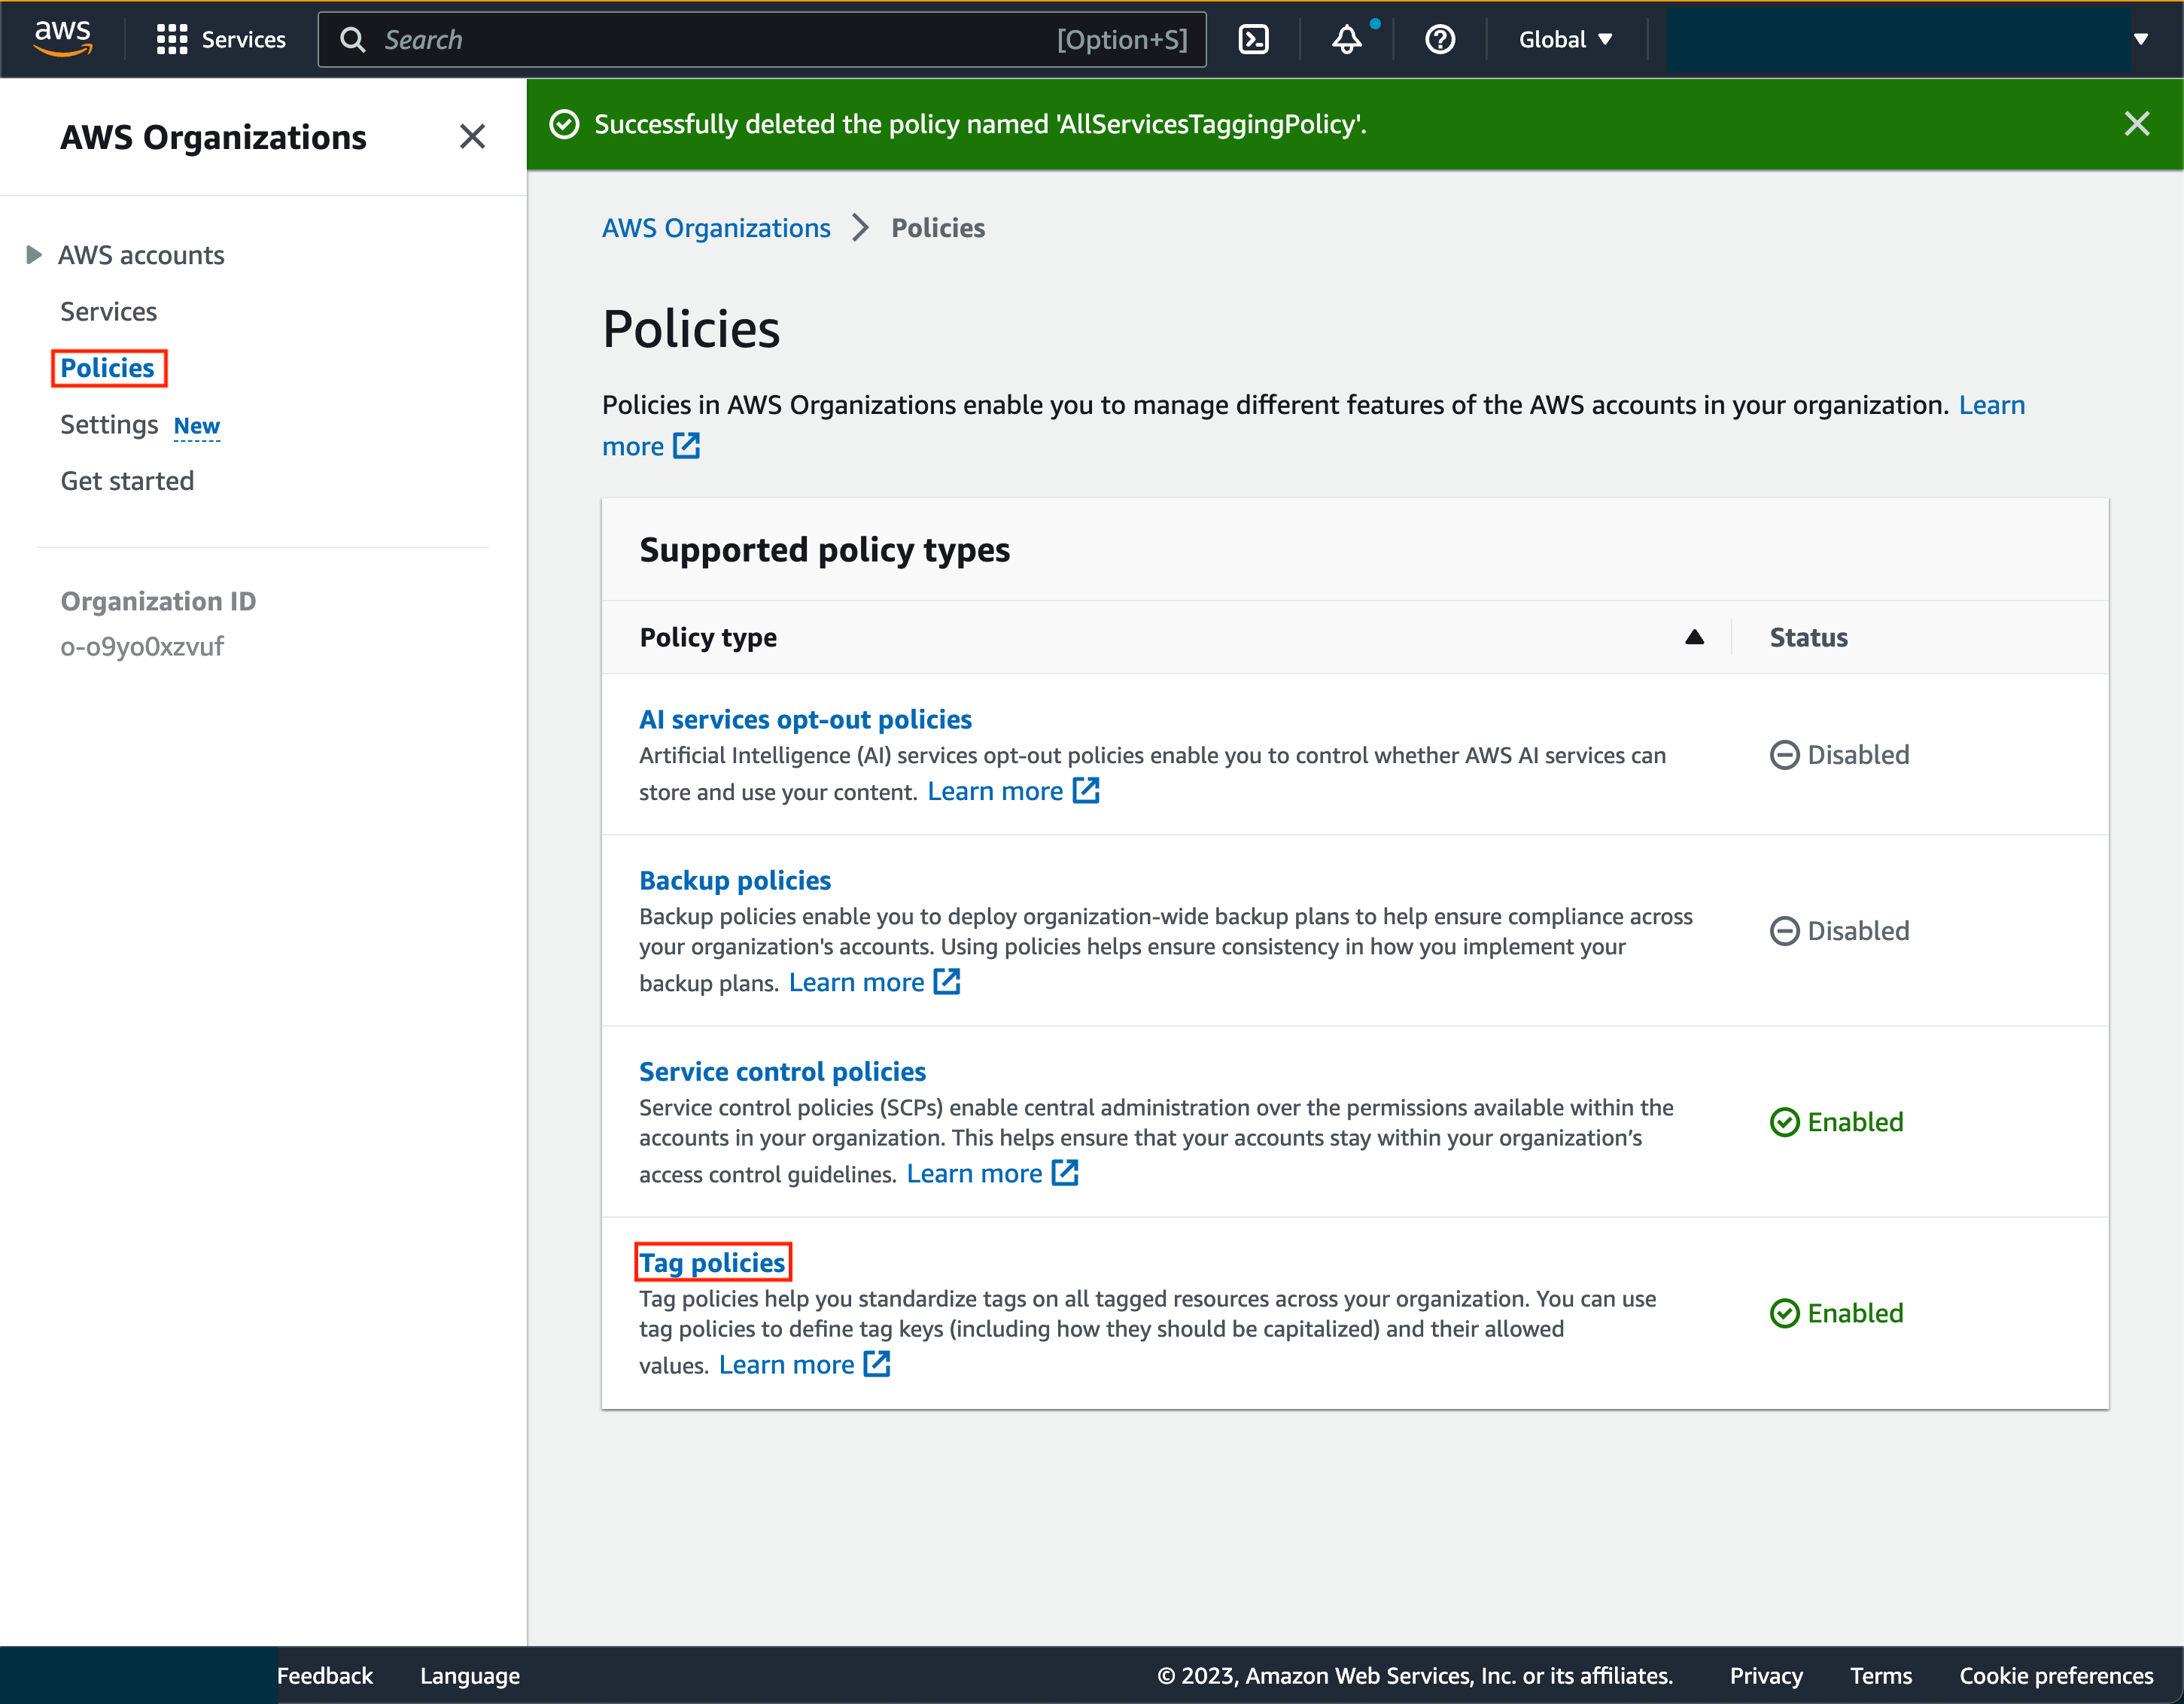The image size is (2184, 1704).
Task: Launch the CloudShell terminal icon
Action: click(x=1253, y=39)
